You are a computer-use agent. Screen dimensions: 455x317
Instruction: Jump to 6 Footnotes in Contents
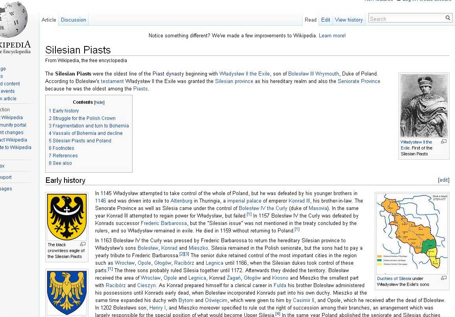coord(61,148)
